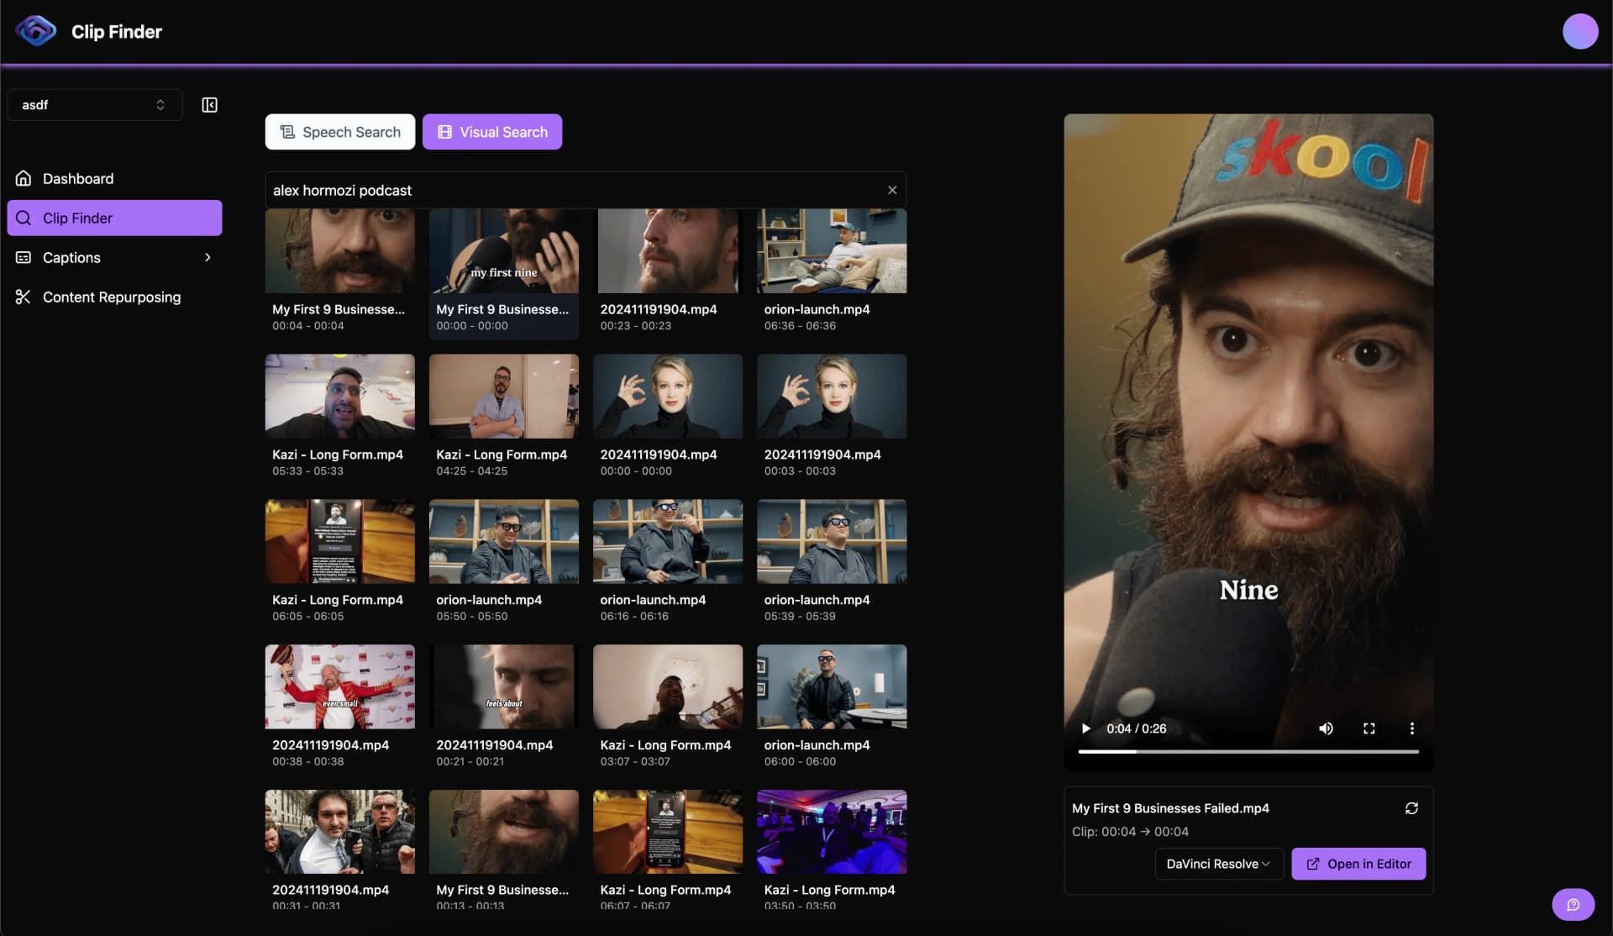
Task: Select Clip Finder in sidebar
Action: click(114, 218)
